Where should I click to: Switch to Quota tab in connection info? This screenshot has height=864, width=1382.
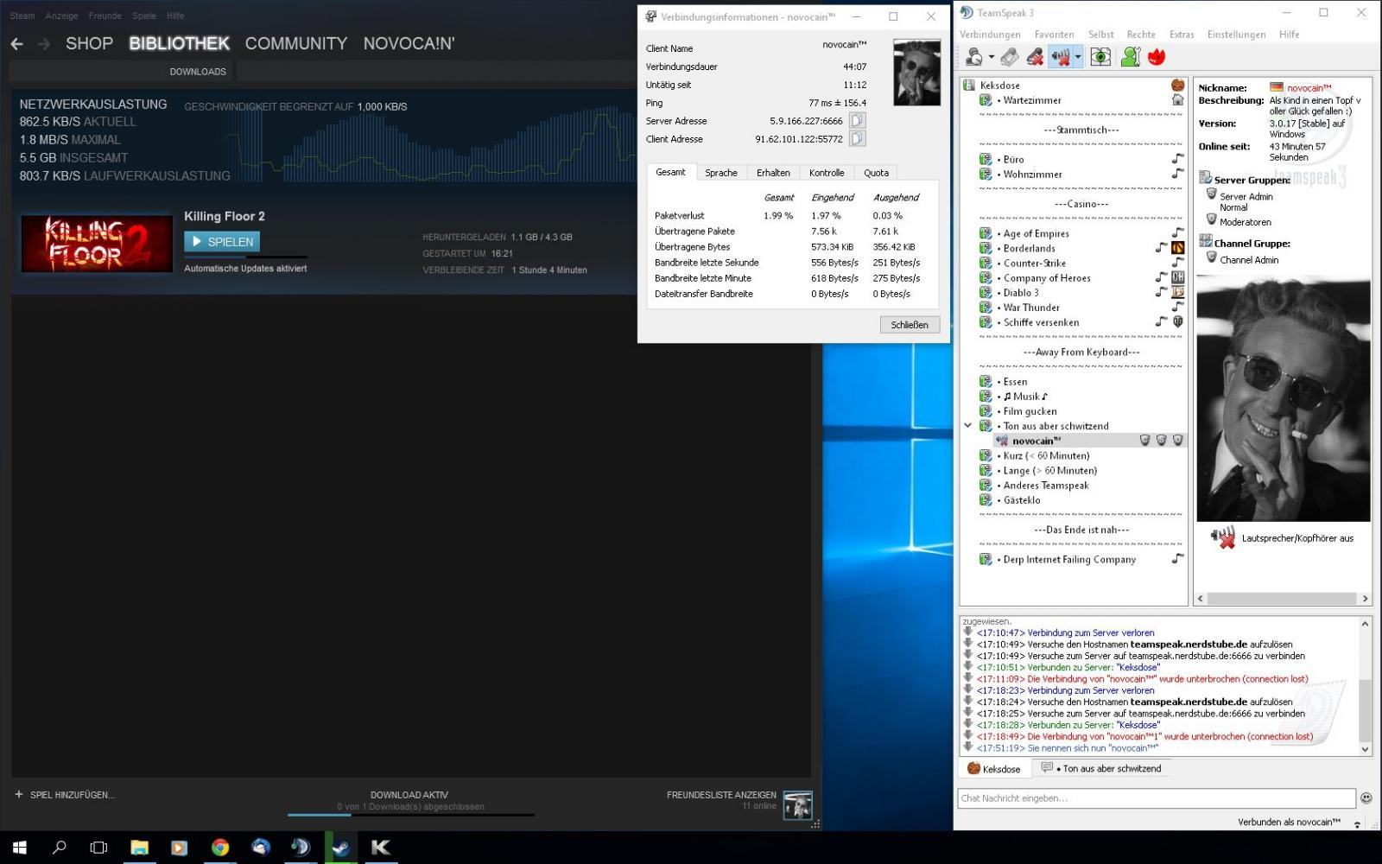(x=876, y=173)
